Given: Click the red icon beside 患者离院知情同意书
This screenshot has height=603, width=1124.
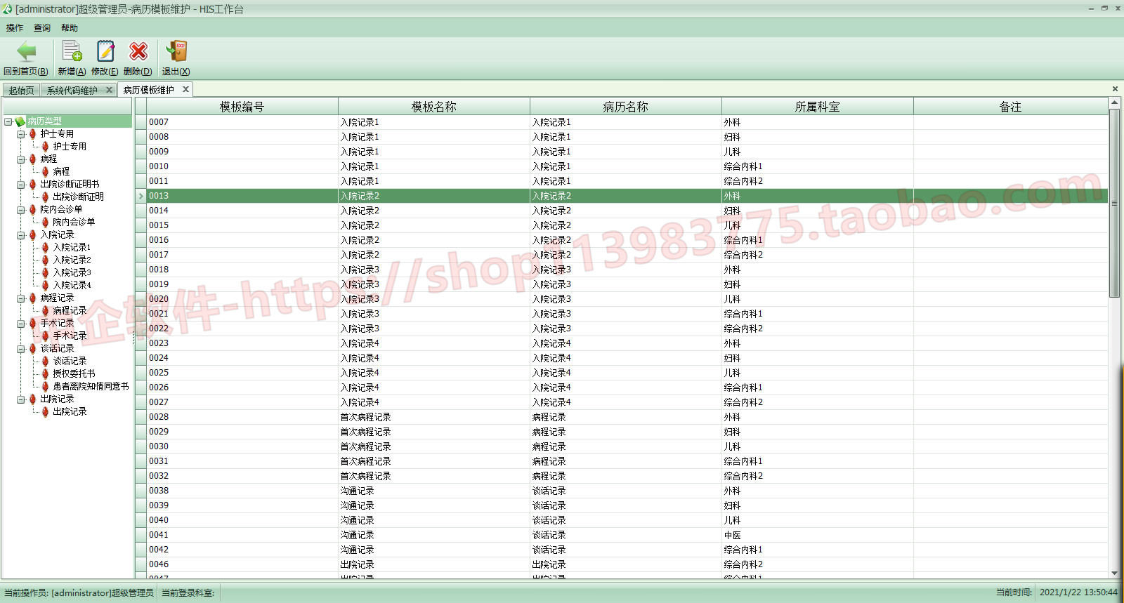Looking at the screenshot, I should click(x=46, y=386).
